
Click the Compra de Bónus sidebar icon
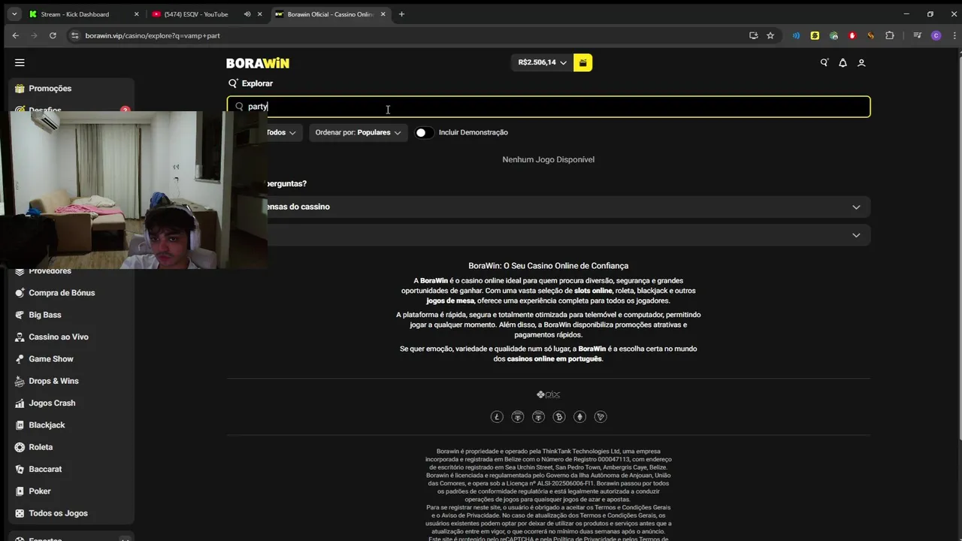tap(20, 293)
